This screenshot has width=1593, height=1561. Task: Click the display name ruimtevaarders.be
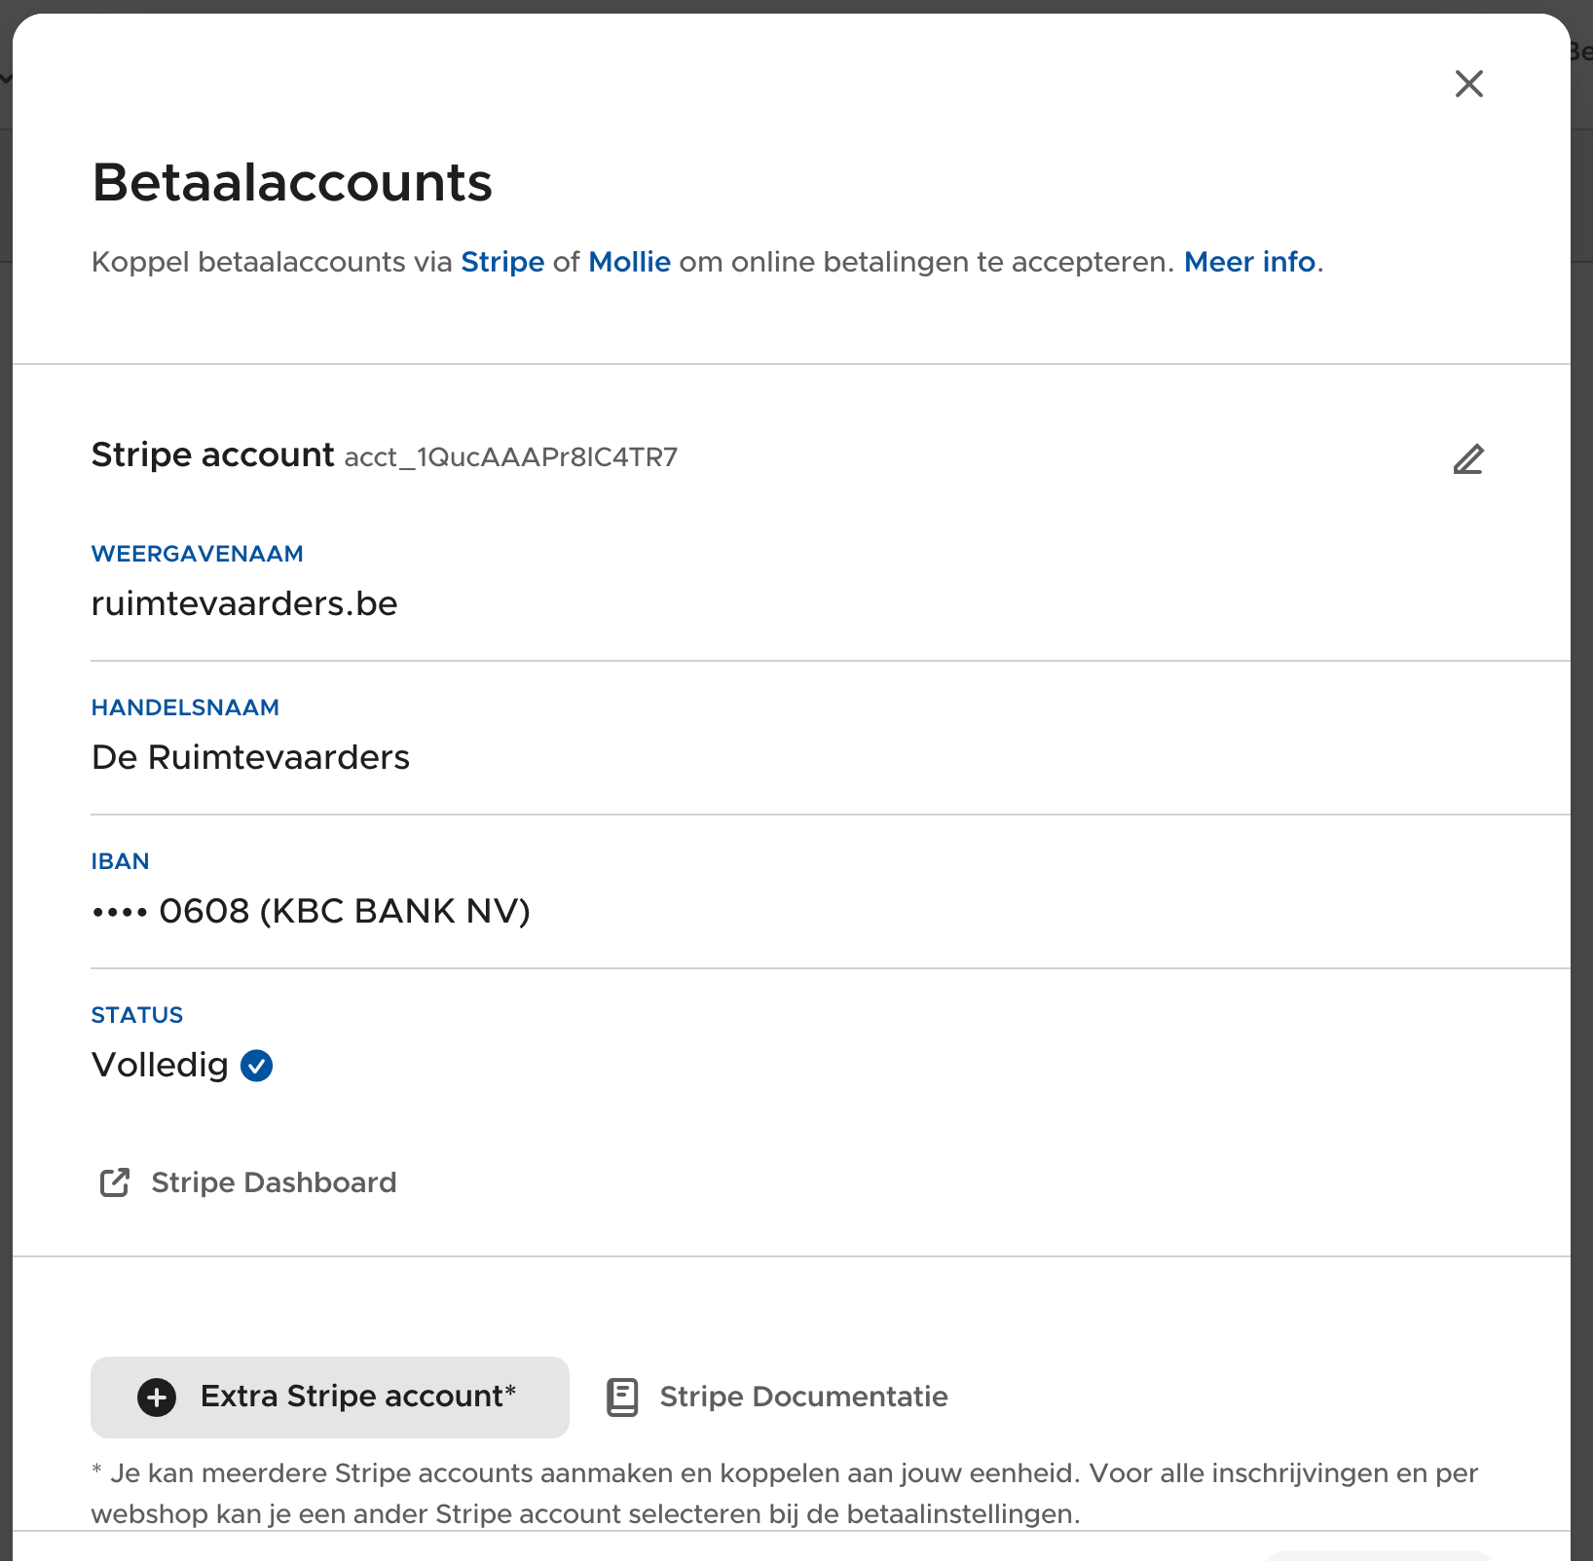coord(244,603)
